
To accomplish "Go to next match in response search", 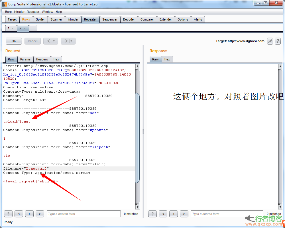I will 184,214.
